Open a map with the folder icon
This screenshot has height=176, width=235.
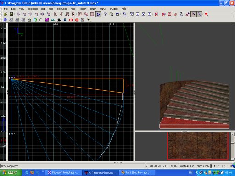click(x=6, y=14)
